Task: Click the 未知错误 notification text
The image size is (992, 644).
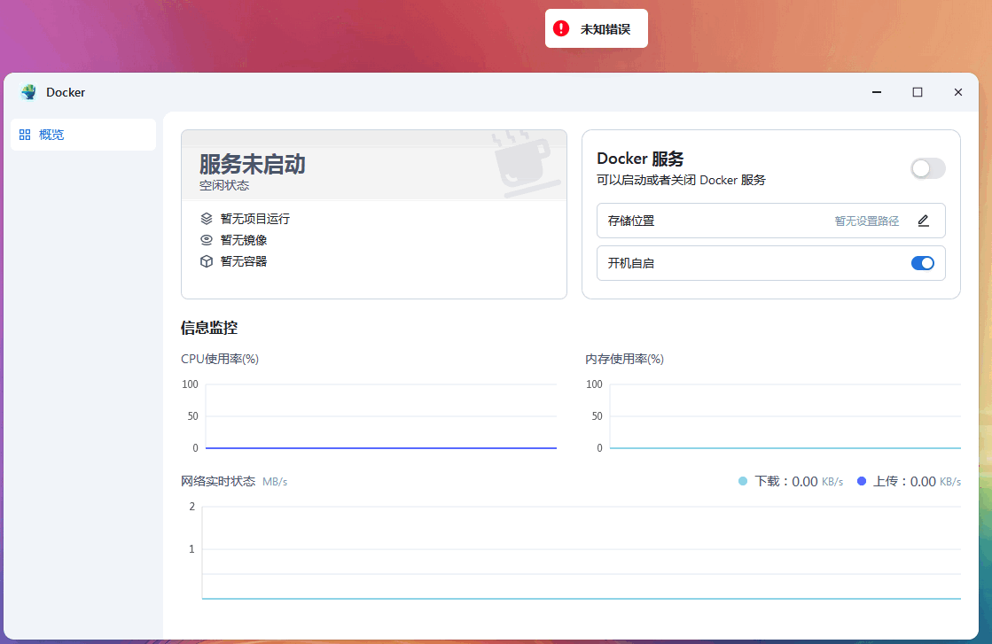Action: tap(605, 29)
